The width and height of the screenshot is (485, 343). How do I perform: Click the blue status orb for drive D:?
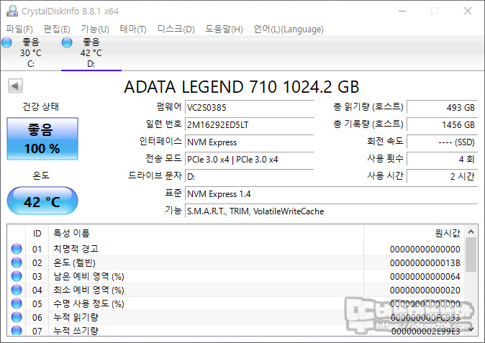click(x=67, y=42)
